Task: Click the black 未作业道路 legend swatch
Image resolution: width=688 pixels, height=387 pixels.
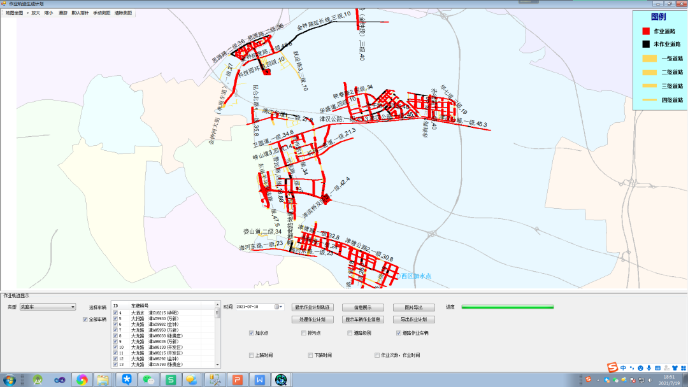Action: point(646,45)
